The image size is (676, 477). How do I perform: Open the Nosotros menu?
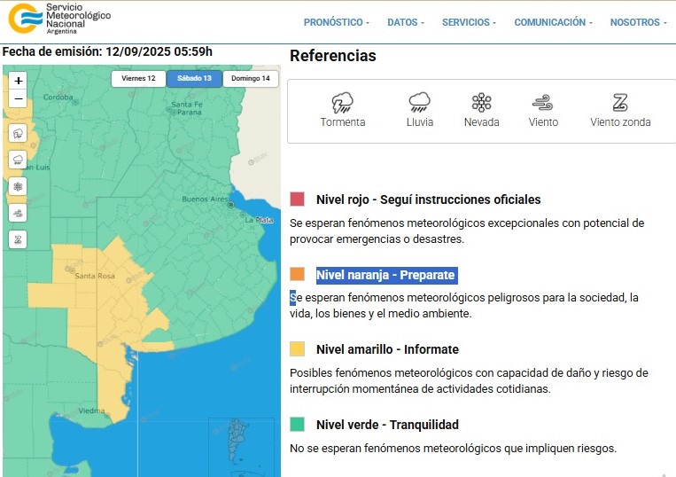tap(639, 22)
